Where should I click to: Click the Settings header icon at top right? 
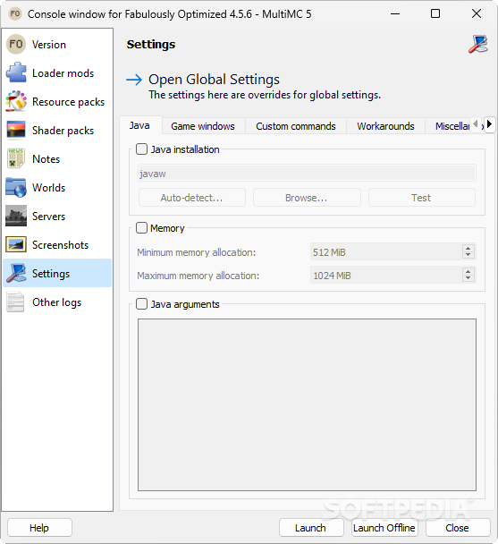478,44
